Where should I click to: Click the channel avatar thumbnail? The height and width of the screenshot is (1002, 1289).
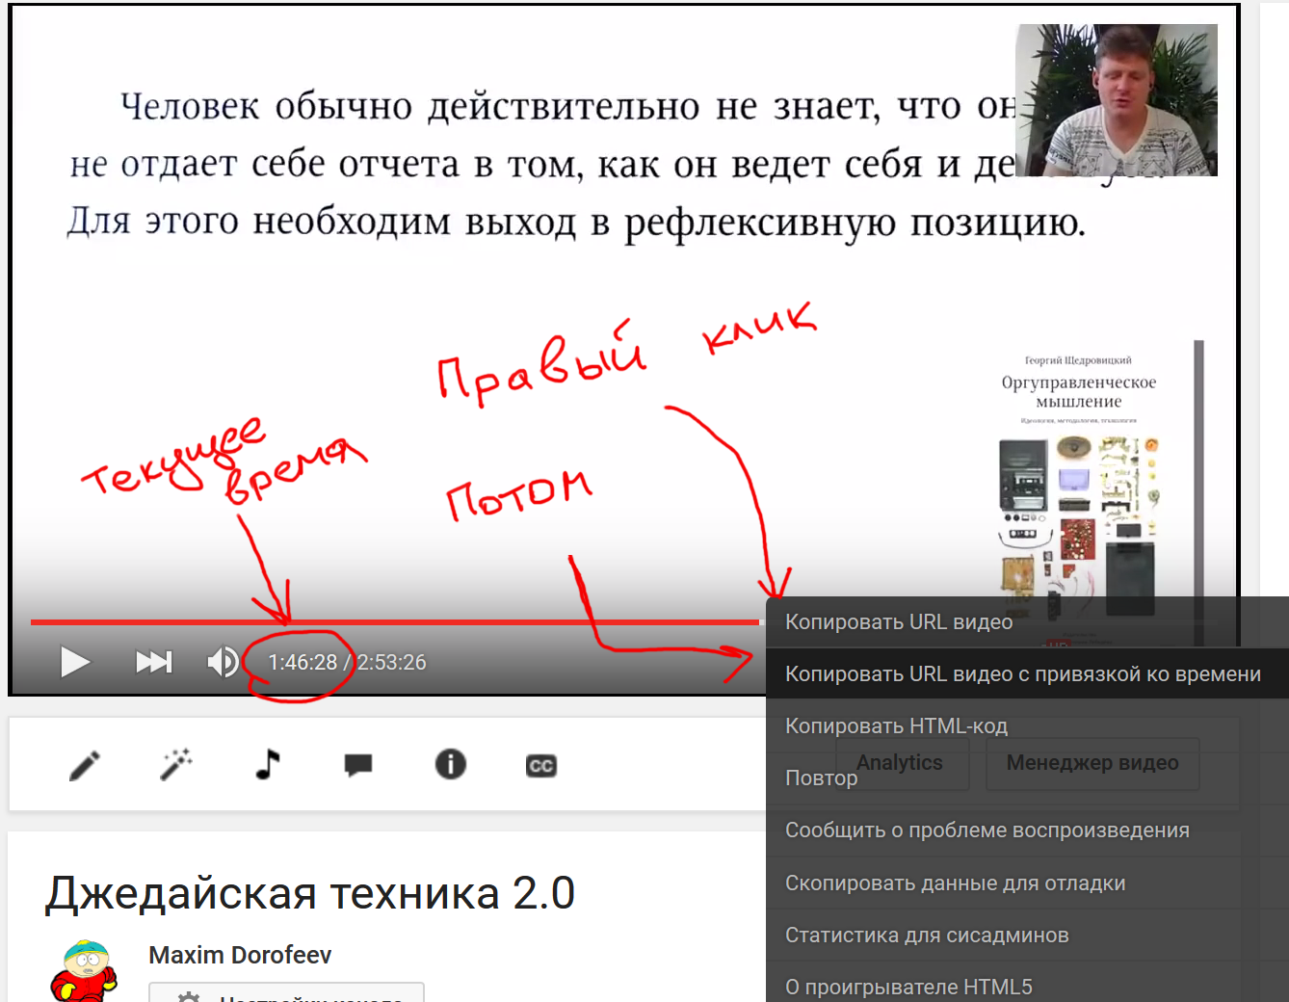(x=85, y=971)
